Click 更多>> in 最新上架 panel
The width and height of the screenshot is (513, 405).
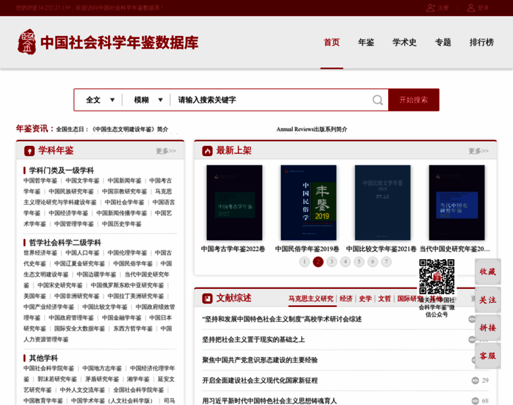(479, 151)
